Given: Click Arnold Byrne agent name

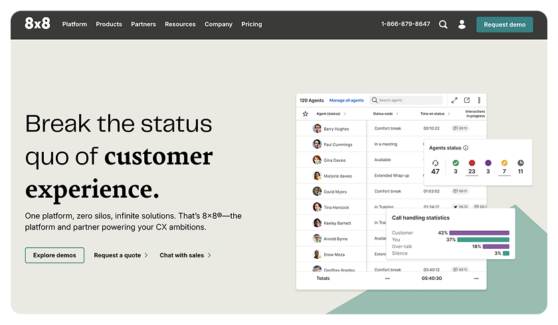Looking at the screenshot, I should [335, 239].
